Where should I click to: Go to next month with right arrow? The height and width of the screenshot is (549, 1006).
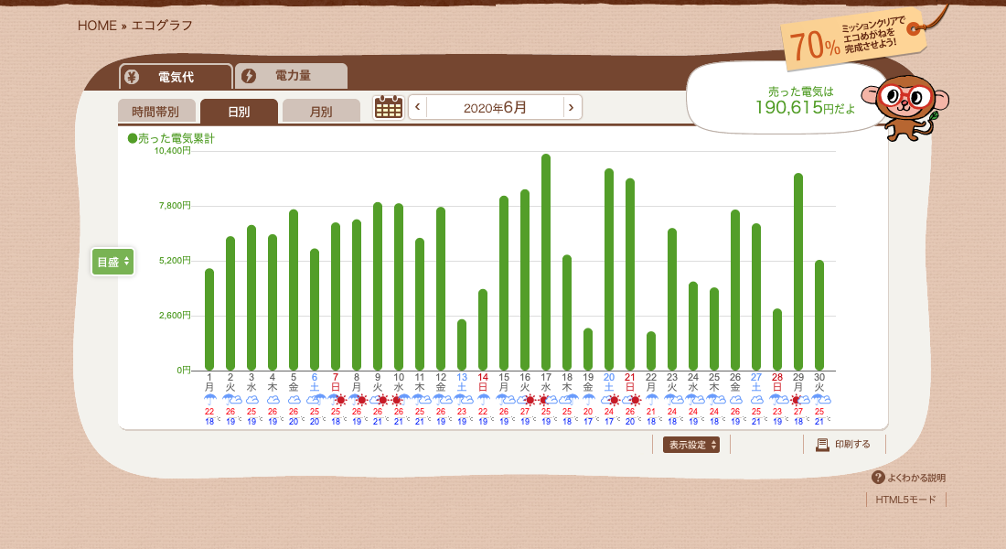tap(572, 107)
